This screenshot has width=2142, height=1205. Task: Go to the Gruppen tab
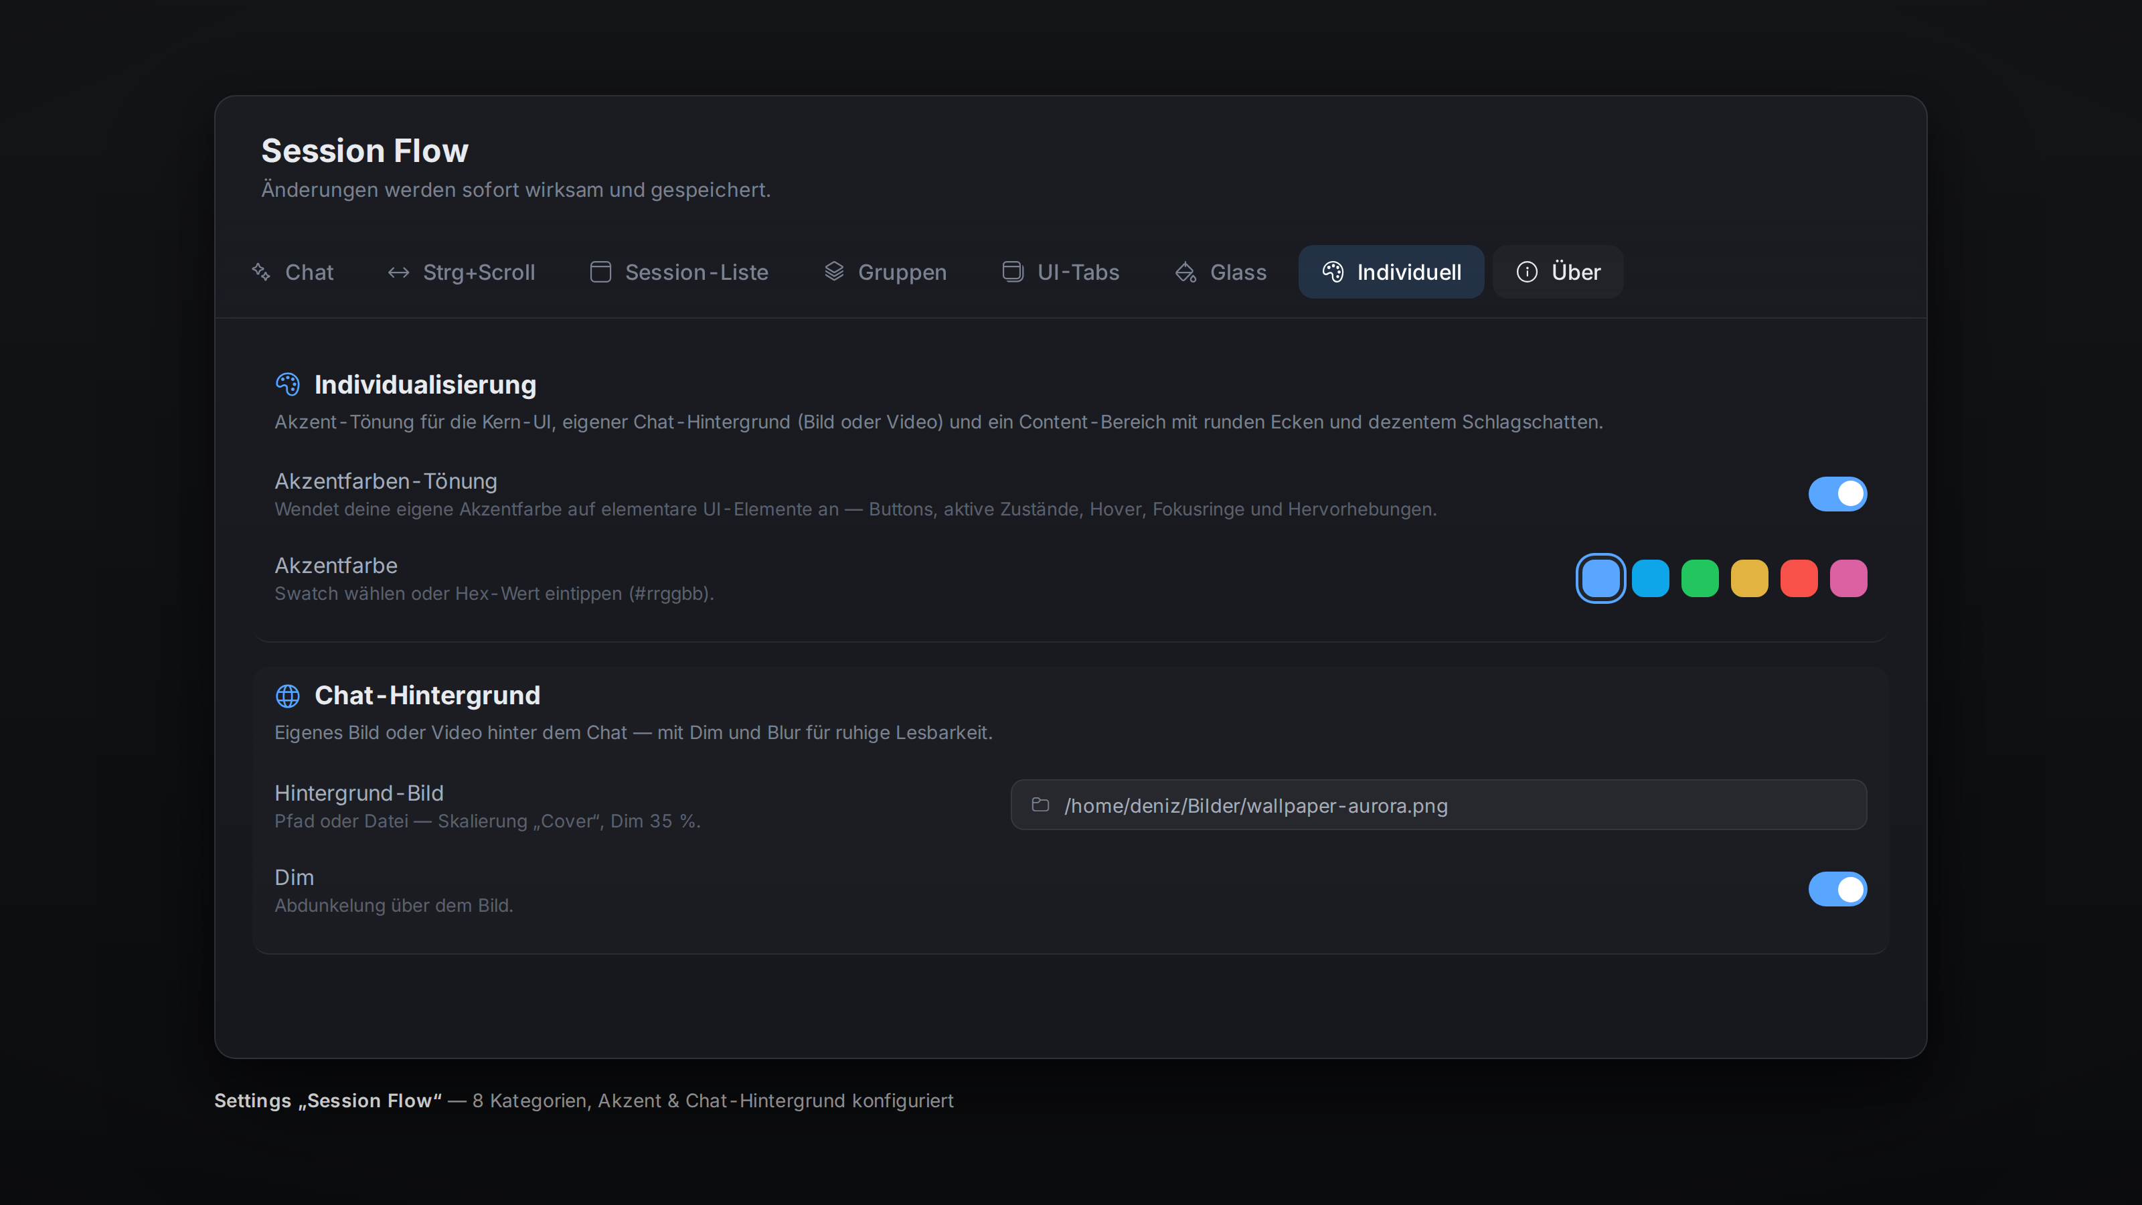pyautogui.click(x=885, y=272)
